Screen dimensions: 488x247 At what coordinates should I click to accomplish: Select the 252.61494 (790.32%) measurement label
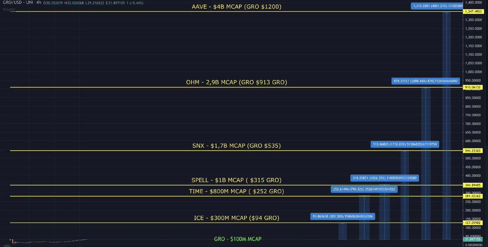pos(364,189)
